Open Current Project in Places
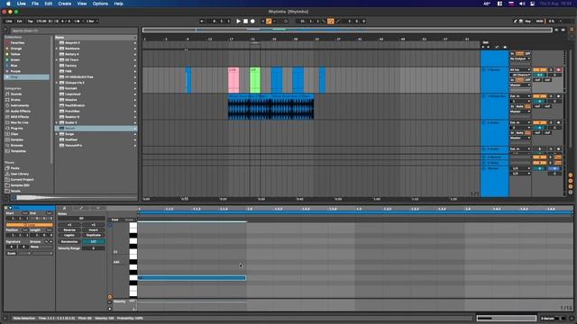577x324 pixels. pyautogui.click(x=22, y=179)
